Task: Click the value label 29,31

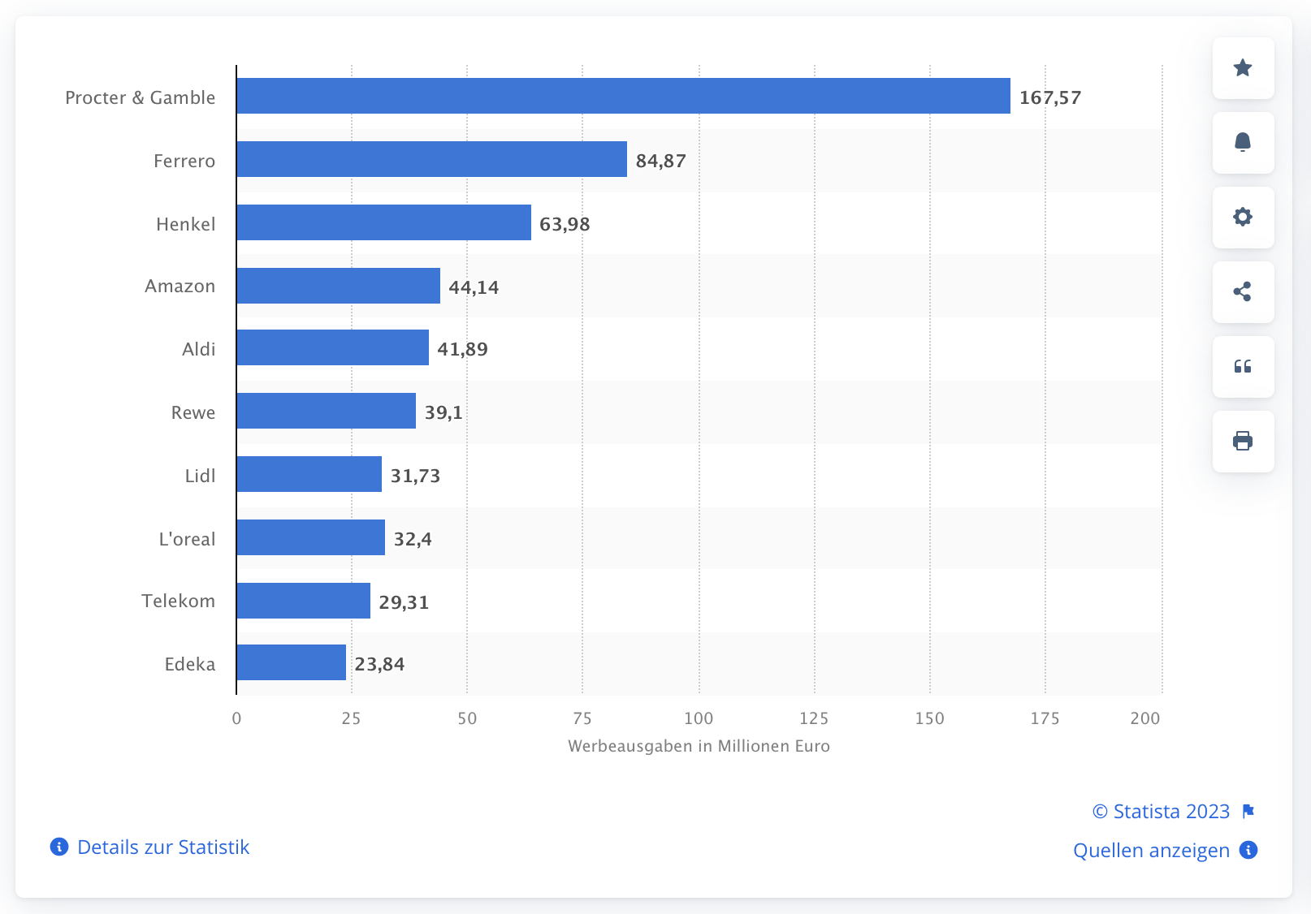Action: pyautogui.click(x=404, y=602)
